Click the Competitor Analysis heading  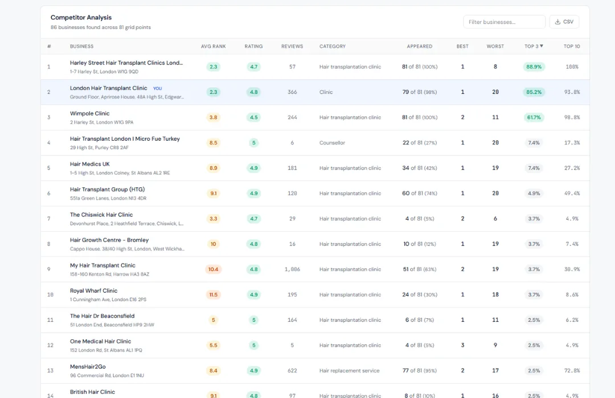point(81,17)
